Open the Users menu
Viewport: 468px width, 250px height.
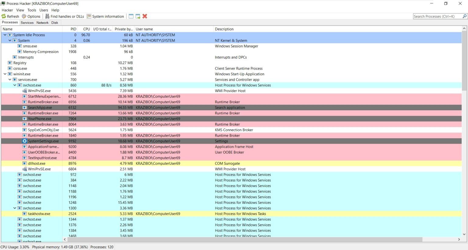point(44,10)
